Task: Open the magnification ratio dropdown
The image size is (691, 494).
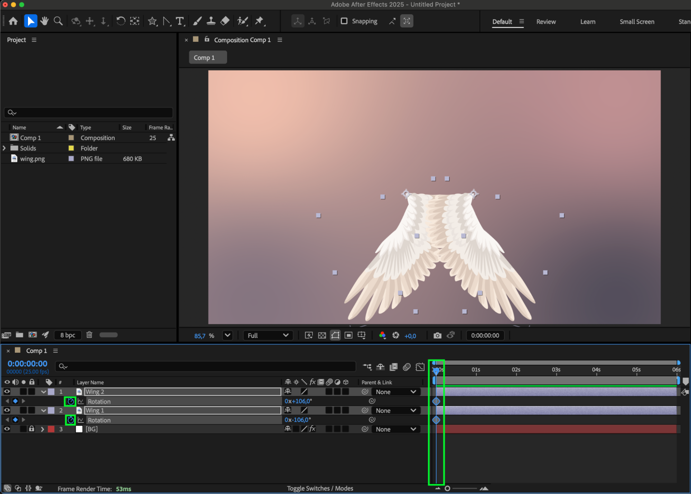Action: (x=227, y=335)
